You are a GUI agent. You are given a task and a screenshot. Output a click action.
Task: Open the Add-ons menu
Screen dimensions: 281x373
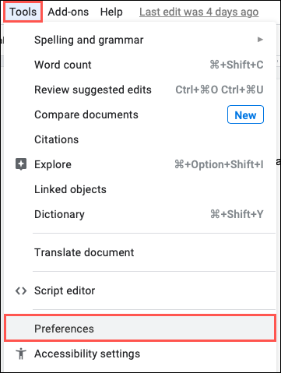[68, 12]
